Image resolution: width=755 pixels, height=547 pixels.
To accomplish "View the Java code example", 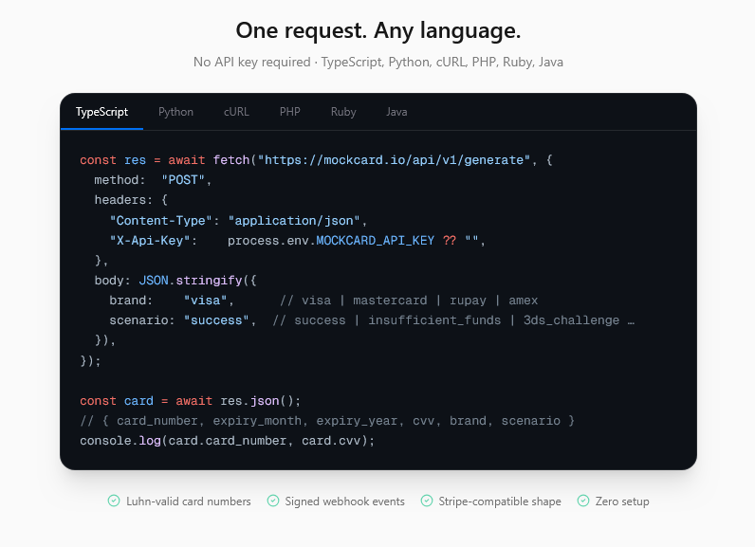I will [x=396, y=112].
